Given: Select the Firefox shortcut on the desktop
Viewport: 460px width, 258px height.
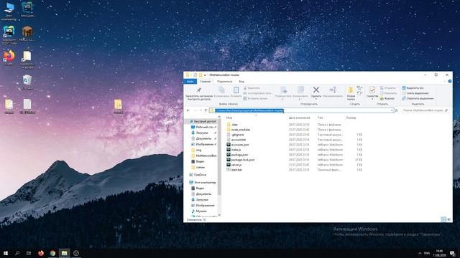Looking at the screenshot, I should coord(9,56).
